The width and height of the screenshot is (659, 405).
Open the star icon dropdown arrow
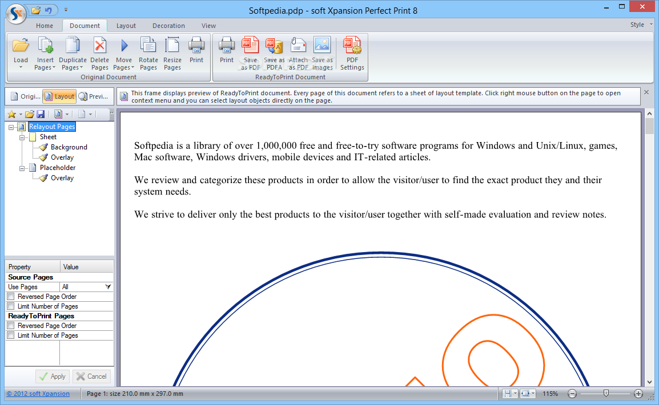coord(21,114)
